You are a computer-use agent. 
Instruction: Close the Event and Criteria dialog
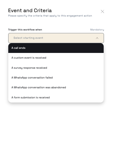pos(102,12)
